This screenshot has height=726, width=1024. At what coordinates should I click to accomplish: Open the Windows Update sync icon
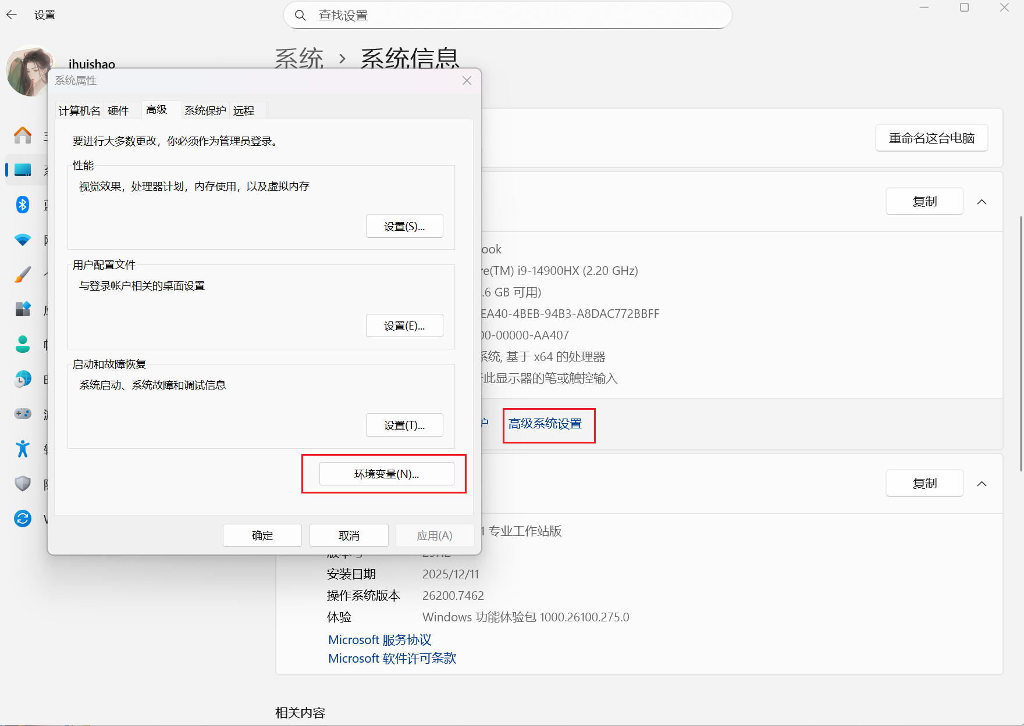tap(23, 518)
